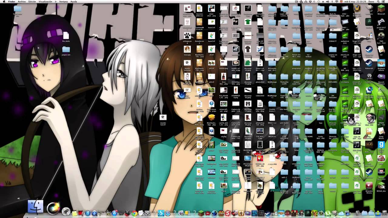Open the CANALYT folder
Image resolution: width=388 pixels, height=218 pixels.
333,36
